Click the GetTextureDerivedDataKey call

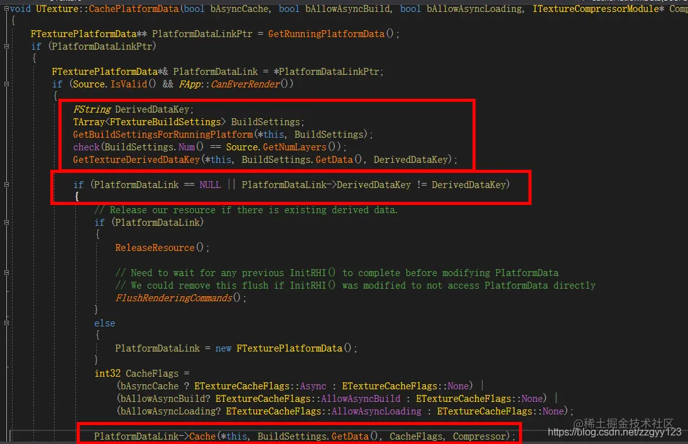pyautogui.click(x=136, y=160)
